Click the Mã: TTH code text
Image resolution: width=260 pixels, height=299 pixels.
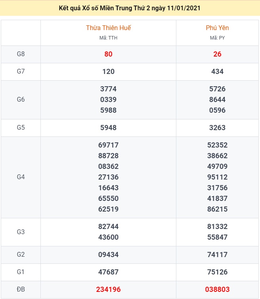[108, 38]
